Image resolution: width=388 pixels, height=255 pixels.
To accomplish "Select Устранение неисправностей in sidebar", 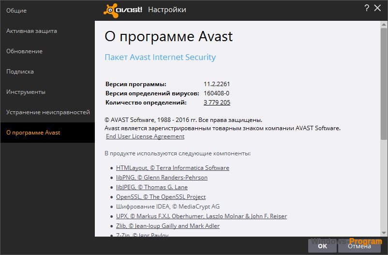I will (x=47, y=112).
